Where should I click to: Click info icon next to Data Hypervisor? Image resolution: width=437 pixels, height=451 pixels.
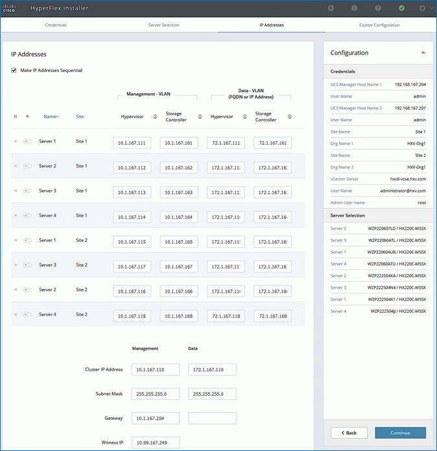coord(245,117)
